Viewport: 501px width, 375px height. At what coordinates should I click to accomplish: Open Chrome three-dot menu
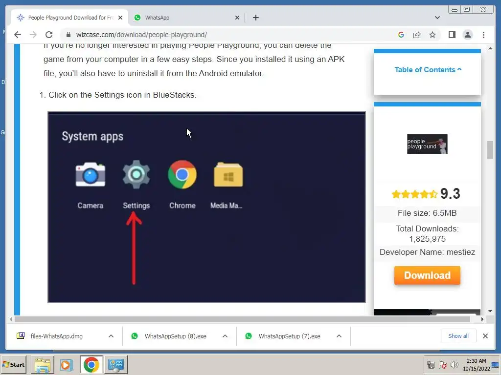pyautogui.click(x=483, y=35)
